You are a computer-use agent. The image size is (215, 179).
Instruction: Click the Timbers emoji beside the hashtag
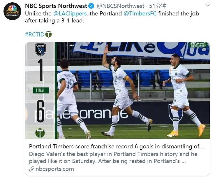(x=49, y=34)
